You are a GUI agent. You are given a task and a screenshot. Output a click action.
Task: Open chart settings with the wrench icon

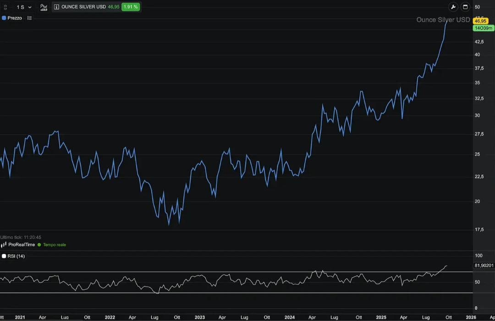coord(453,7)
